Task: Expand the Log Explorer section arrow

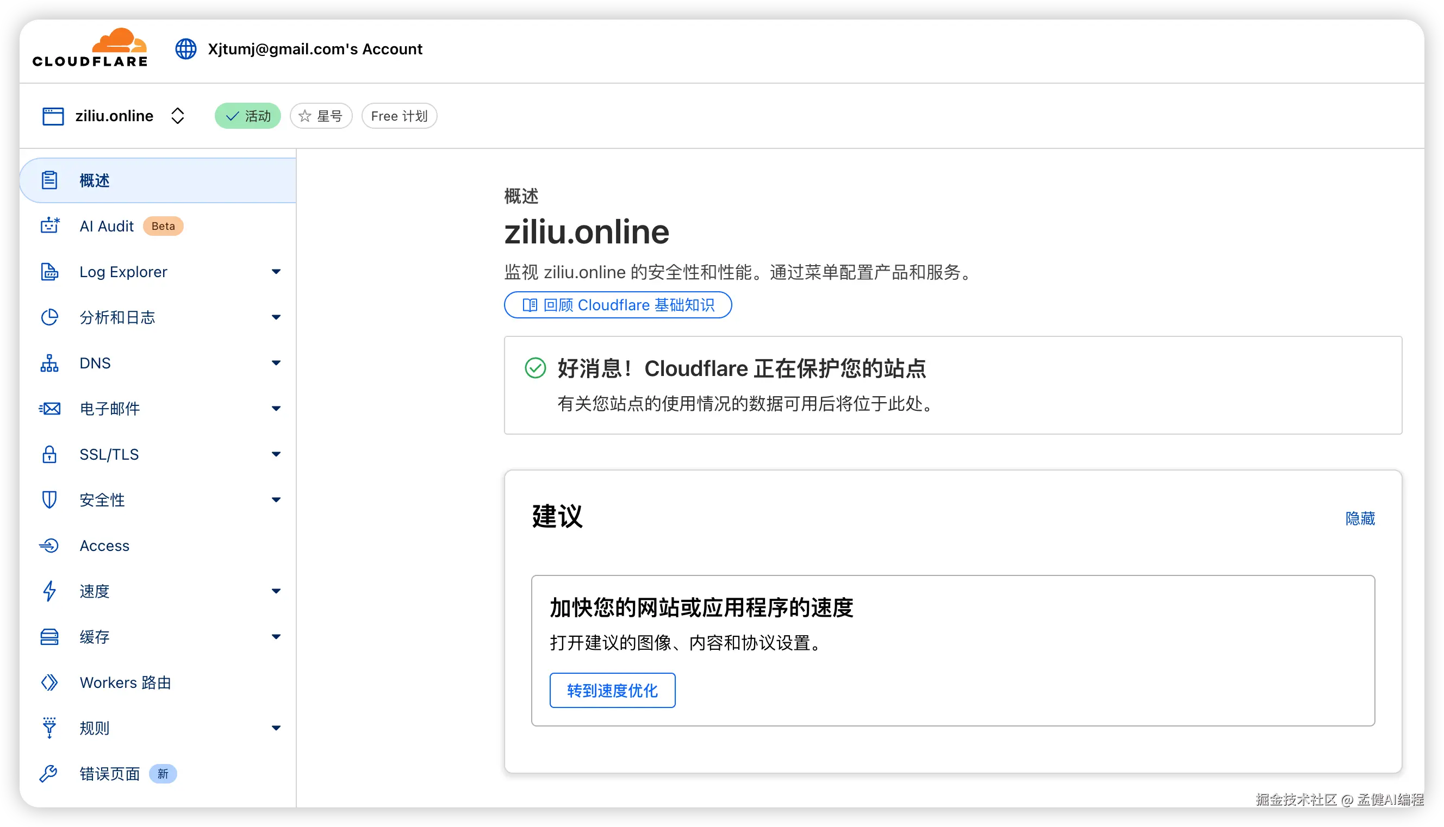Action: (276, 272)
